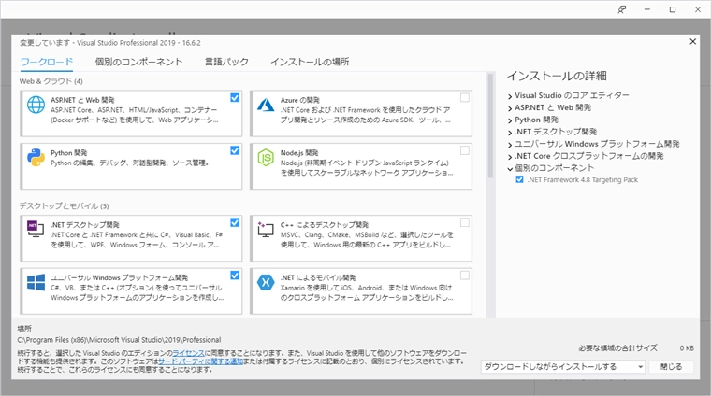Click the デスクトップとモバイル (5) section heading
The image size is (711, 396).
(64, 205)
